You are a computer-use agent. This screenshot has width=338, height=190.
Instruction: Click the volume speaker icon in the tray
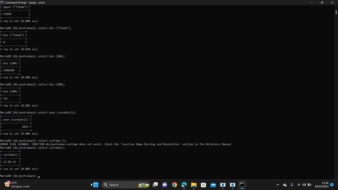coord(304,185)
